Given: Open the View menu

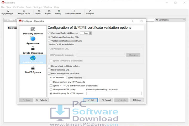Looking at the screenshot, I should pos(9,7).
